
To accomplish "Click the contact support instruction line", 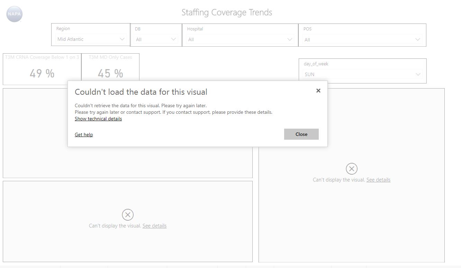I will coord(173,112).
